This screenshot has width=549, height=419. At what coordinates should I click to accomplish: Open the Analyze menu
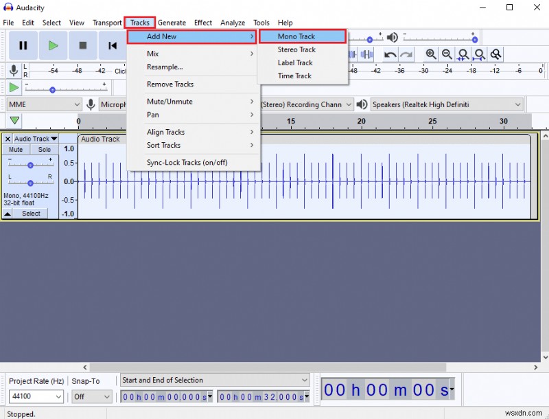tap(233, 23)
